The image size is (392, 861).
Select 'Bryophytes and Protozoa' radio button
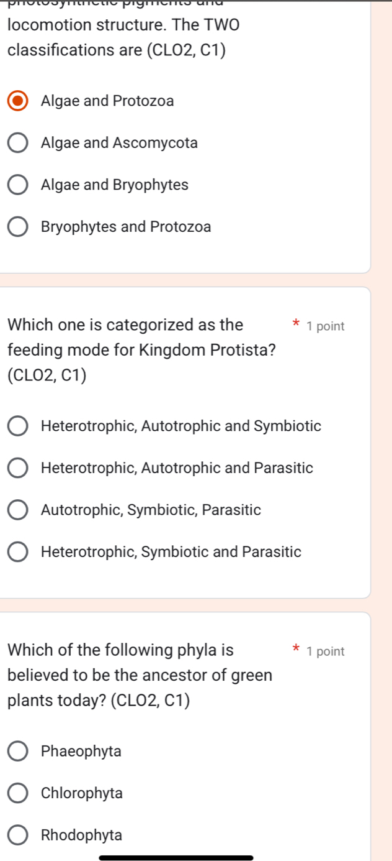[x=18, y=228]
